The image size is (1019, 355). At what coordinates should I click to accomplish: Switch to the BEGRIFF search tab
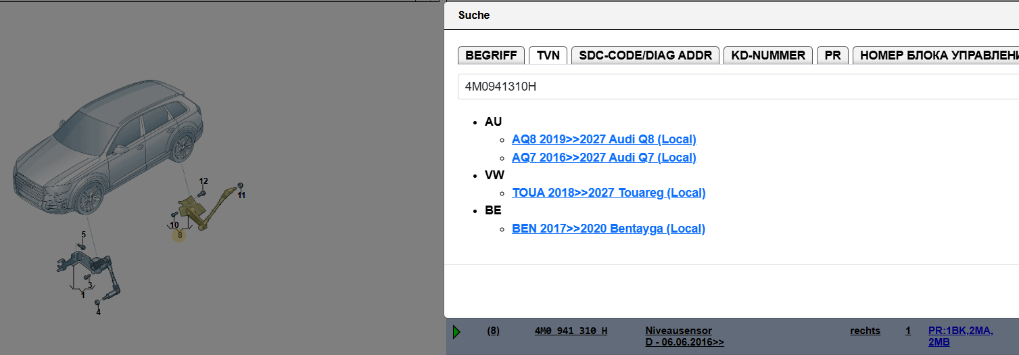tap(491, 55)
